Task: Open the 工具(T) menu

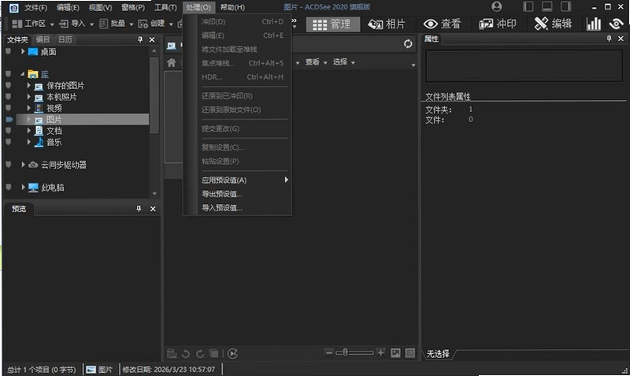Action: [x=165, y=7]
